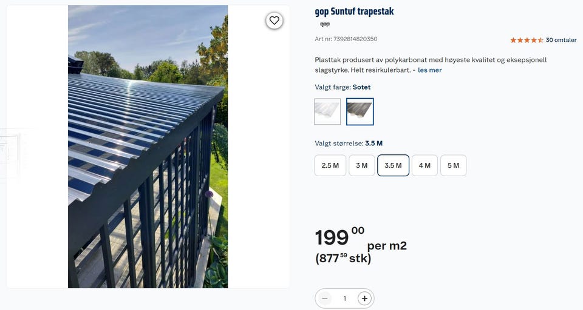Image resolution: width=583 pixels, height=310 pixels.
Task: Expand description via 'les mer' link
Action: 430,70
